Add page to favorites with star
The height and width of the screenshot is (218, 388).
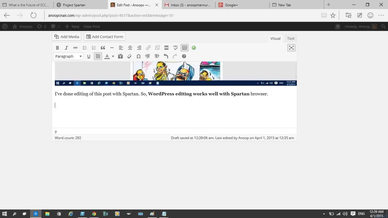pos(333,15)
